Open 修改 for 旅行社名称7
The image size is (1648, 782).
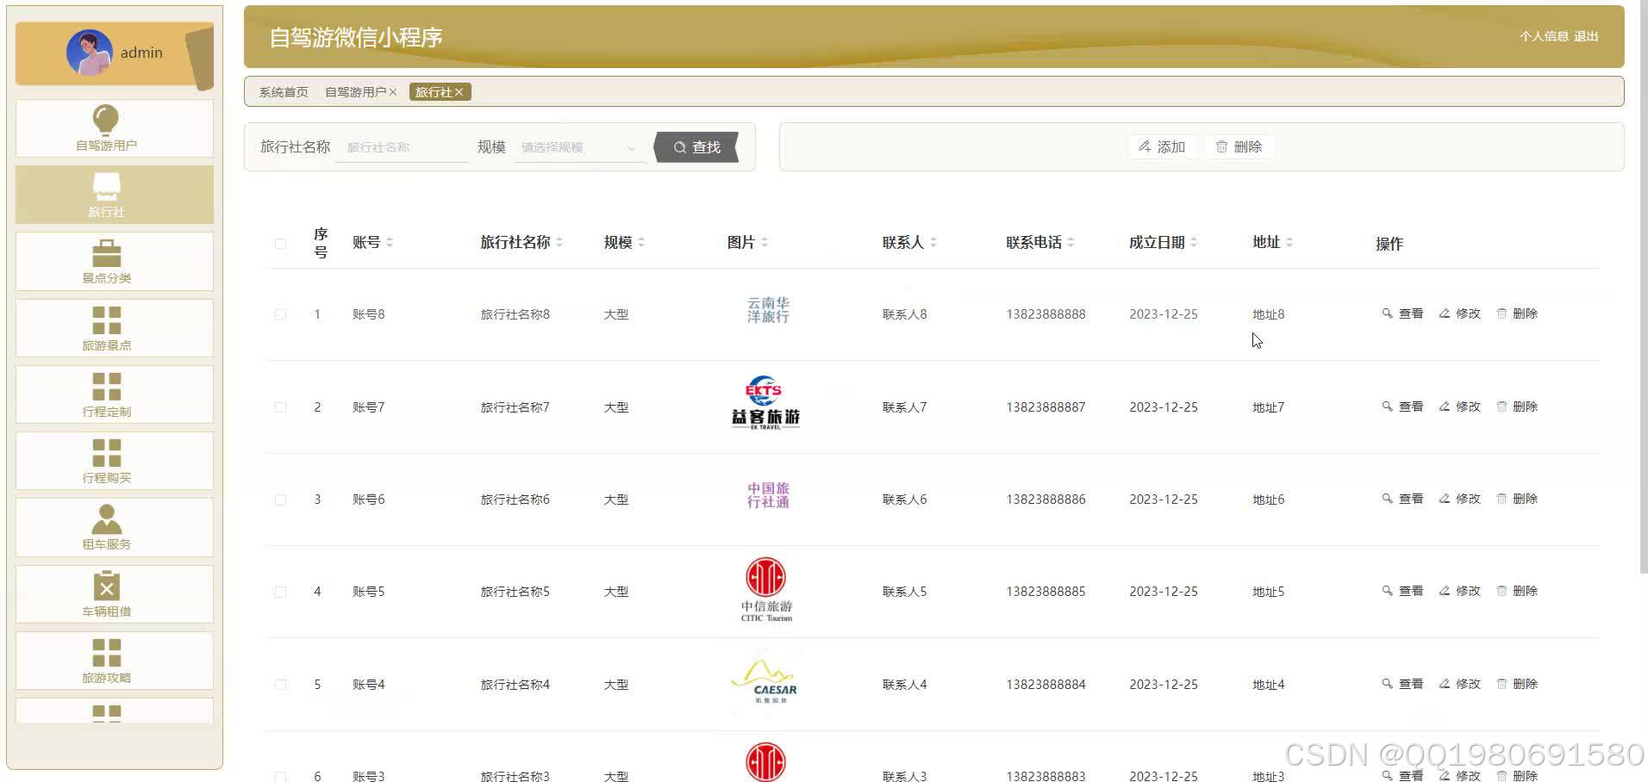1459,407
